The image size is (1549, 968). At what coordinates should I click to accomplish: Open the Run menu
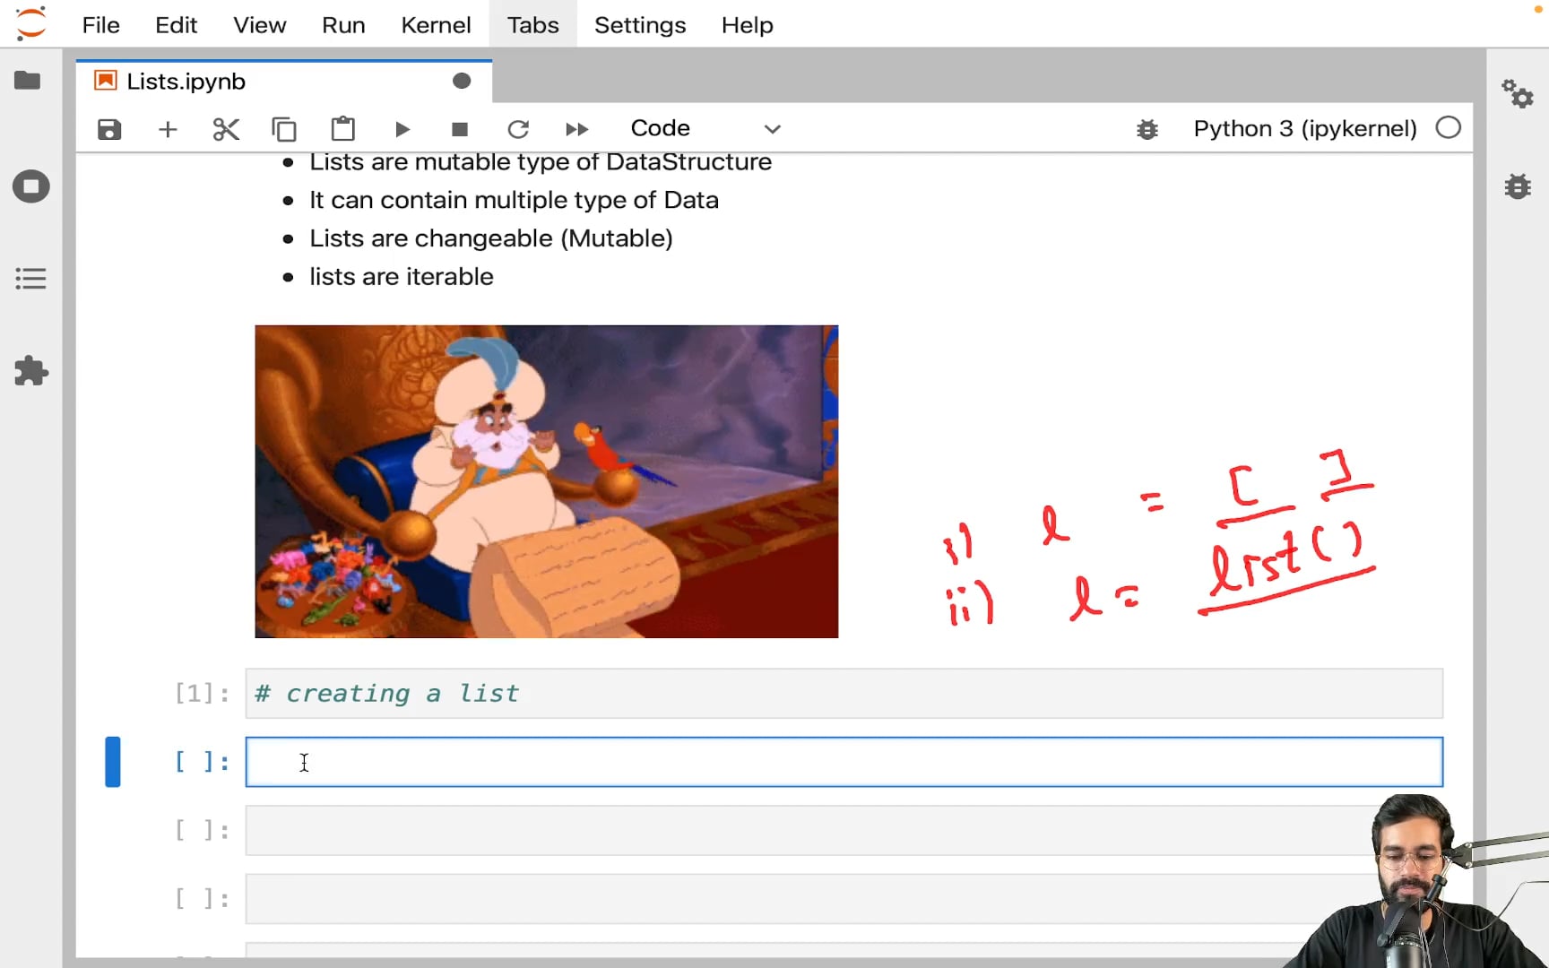[343, 25]
